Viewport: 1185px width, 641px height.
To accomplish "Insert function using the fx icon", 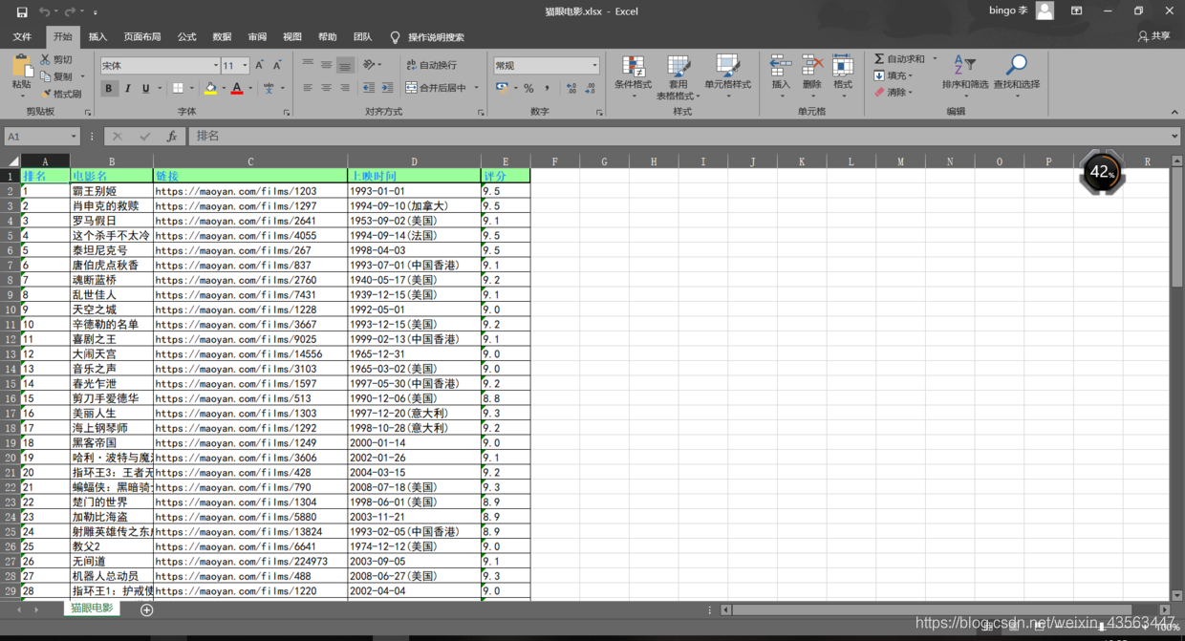I will pyautogui.click(x=172, y=137).
